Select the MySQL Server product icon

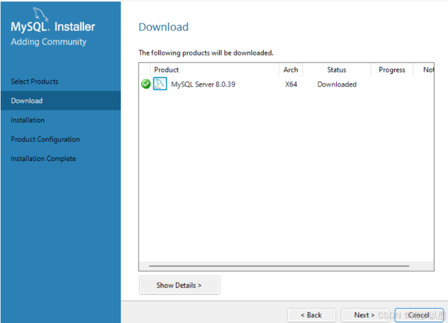[159, 85]
